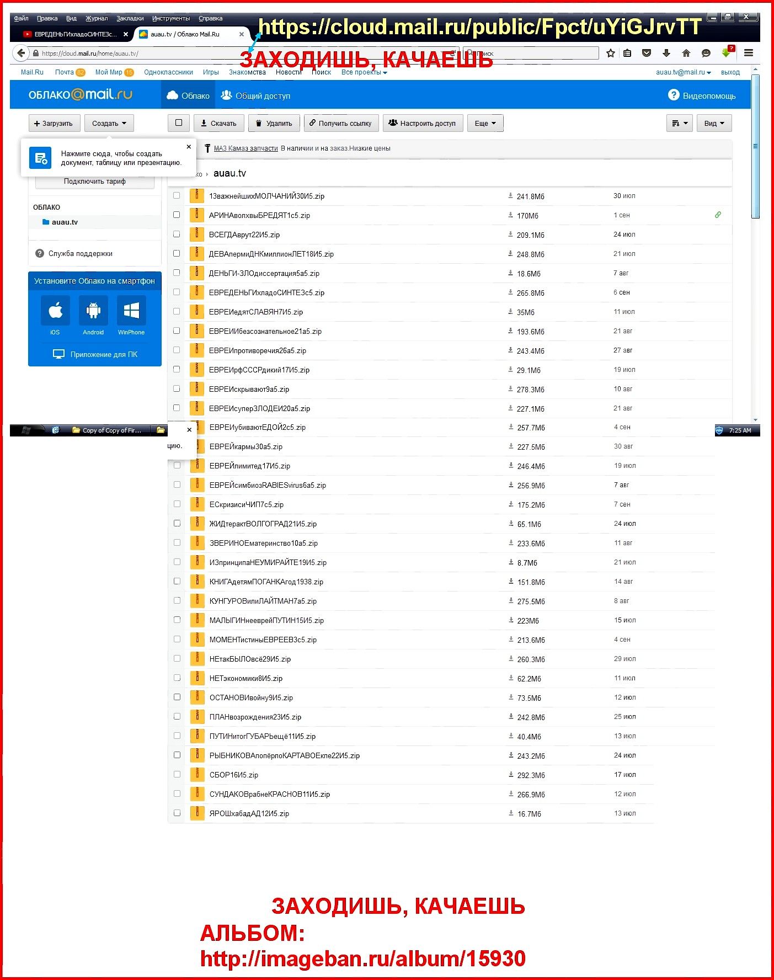Click the shared link icon for АРИНАволхвыБРЕДЯТ1с5.zip
774x980 pixels.
pos(718,215)
